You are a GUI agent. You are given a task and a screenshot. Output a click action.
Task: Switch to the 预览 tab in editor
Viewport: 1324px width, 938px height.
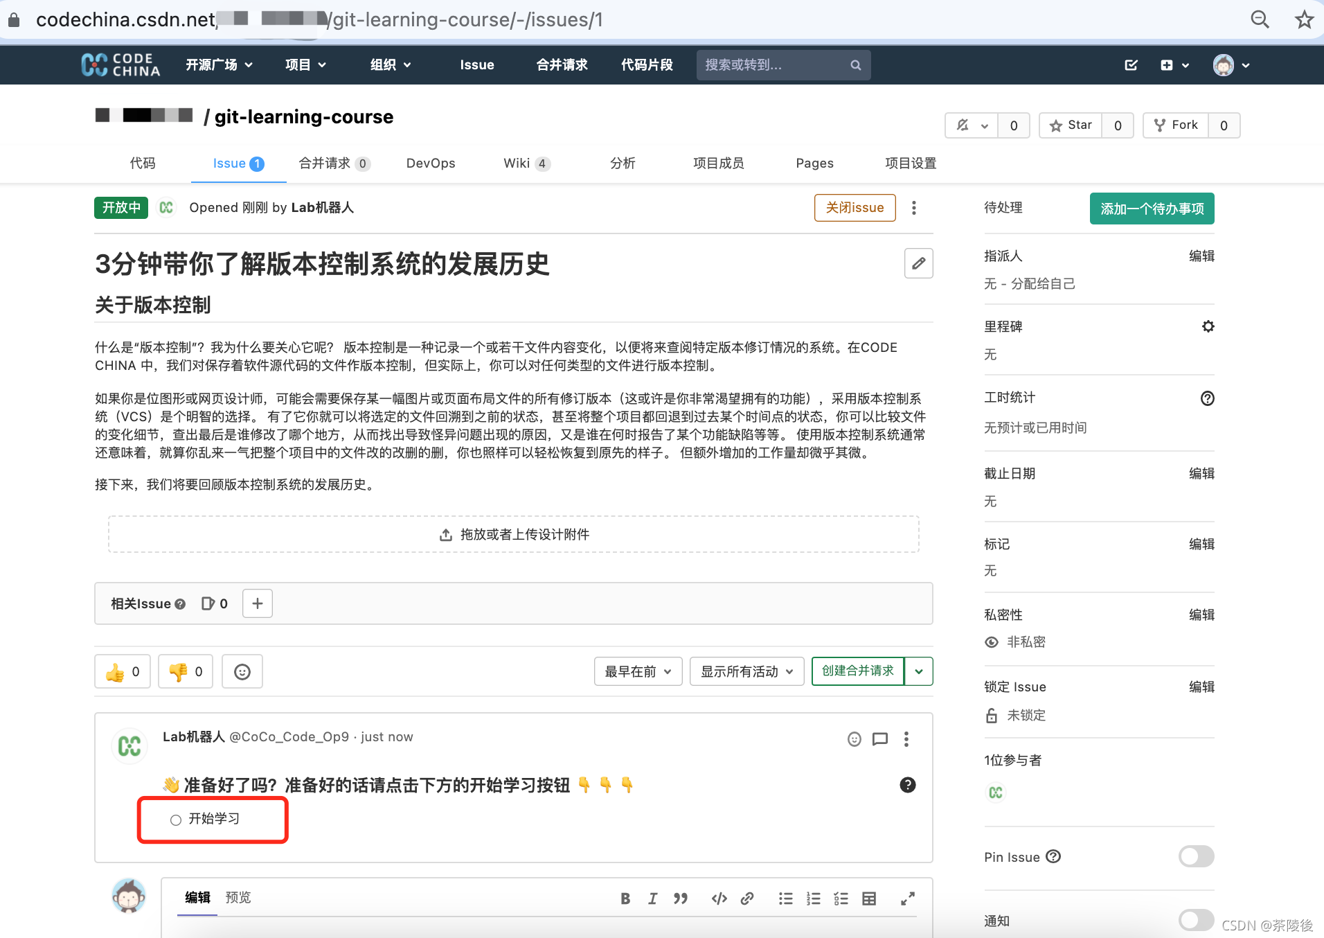[238, 896]
